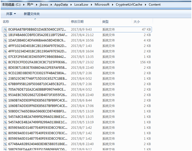Viewport: 192px width, 151px height.
Task: Click the date text 2017/8/7 23:32
Action: 82,62
